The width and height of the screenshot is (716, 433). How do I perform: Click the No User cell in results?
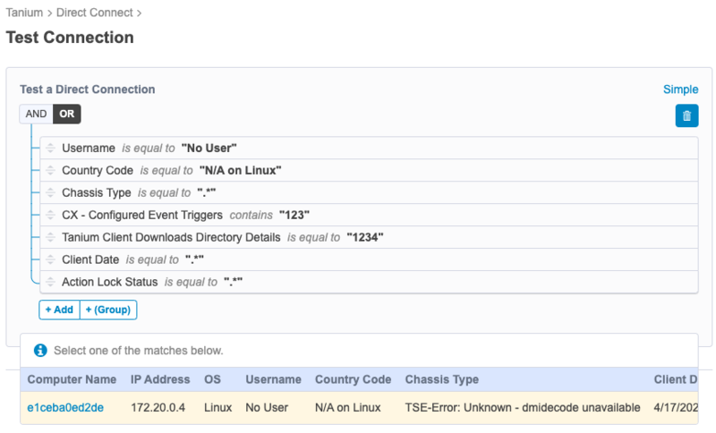pyautogui.click(x=267, y=407)
